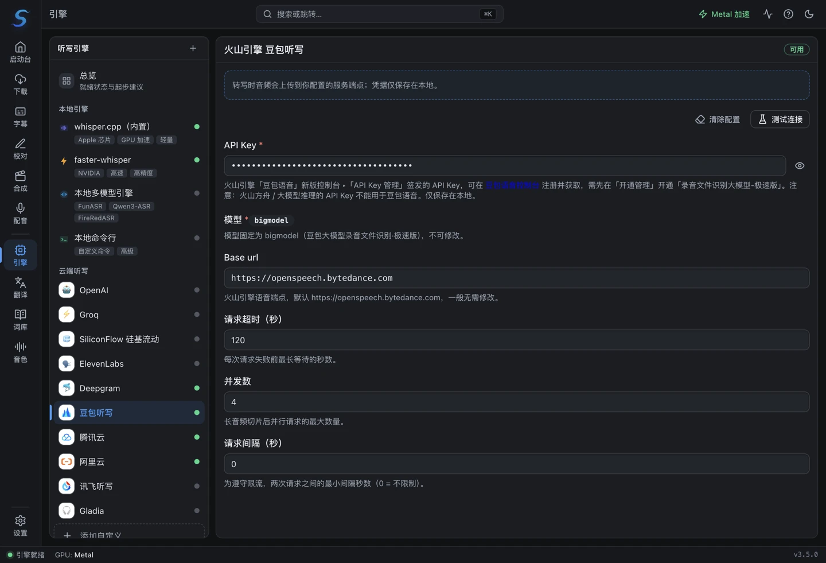Click the API Key password field

point(505,166)
